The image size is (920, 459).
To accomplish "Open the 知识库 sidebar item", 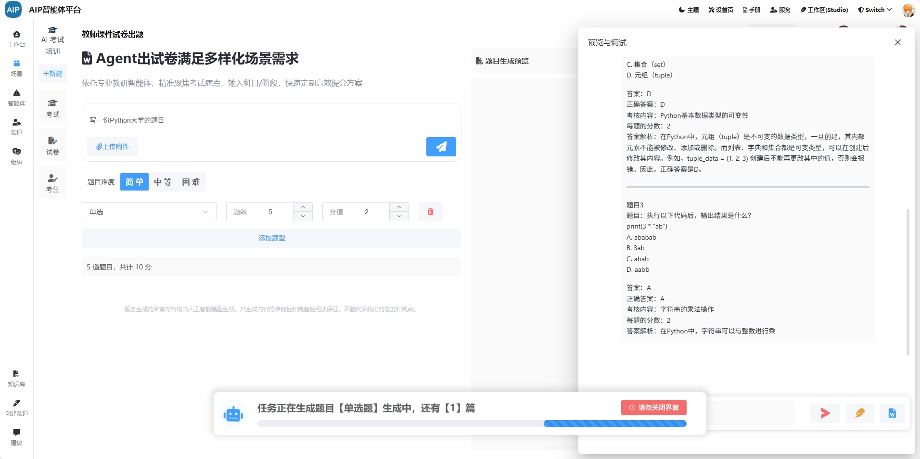I will tap(17, 379).
